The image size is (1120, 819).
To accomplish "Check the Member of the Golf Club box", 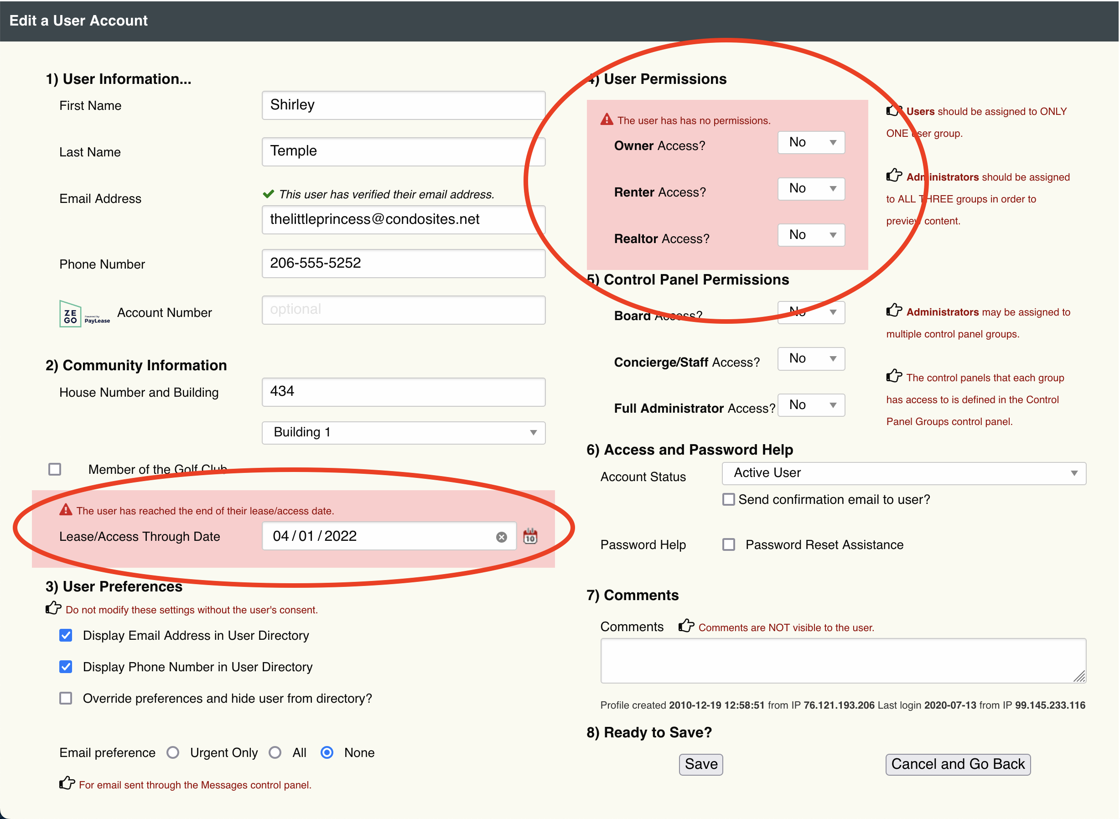I will pos(55,469).
